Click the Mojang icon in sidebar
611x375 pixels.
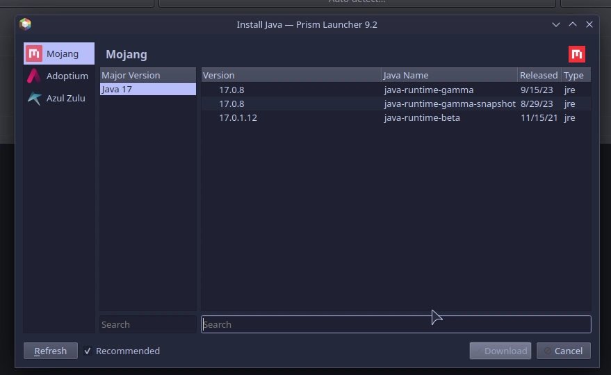coord(34,53)
